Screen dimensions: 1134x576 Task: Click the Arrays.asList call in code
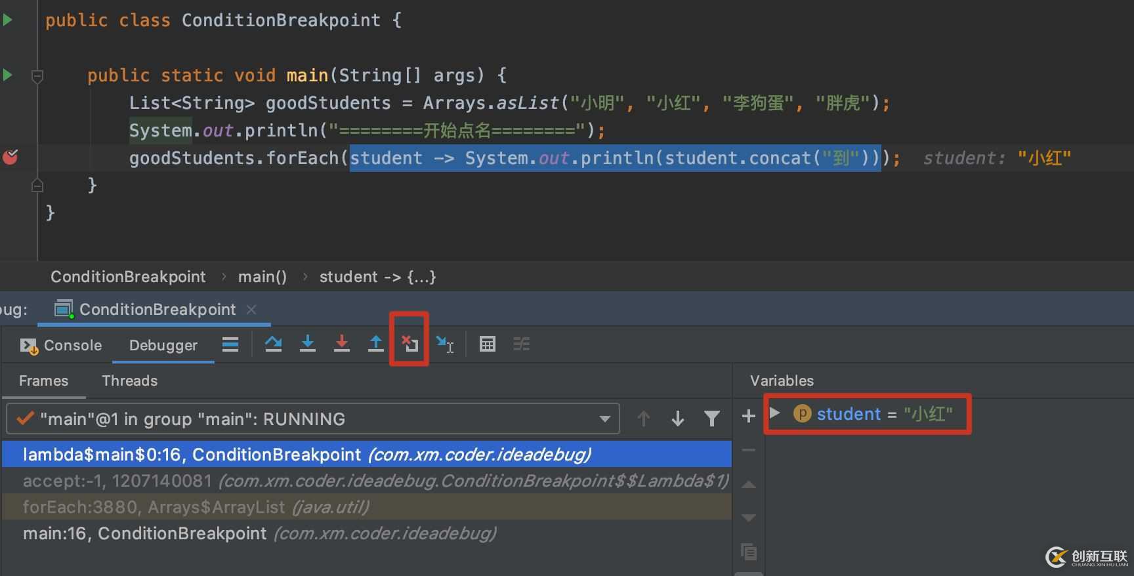point(491,103)
